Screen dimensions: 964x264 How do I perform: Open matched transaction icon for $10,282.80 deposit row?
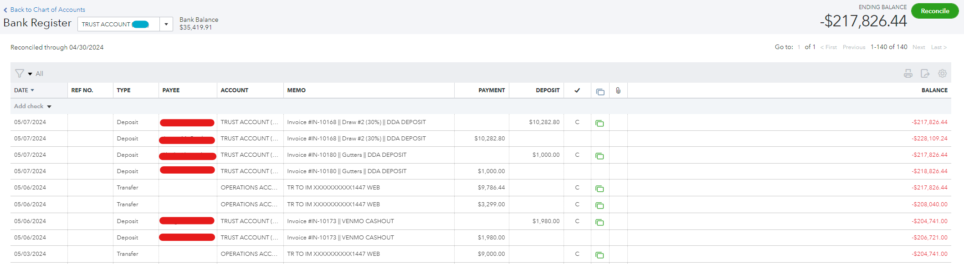pyautogui.click(x=600, y=123)
